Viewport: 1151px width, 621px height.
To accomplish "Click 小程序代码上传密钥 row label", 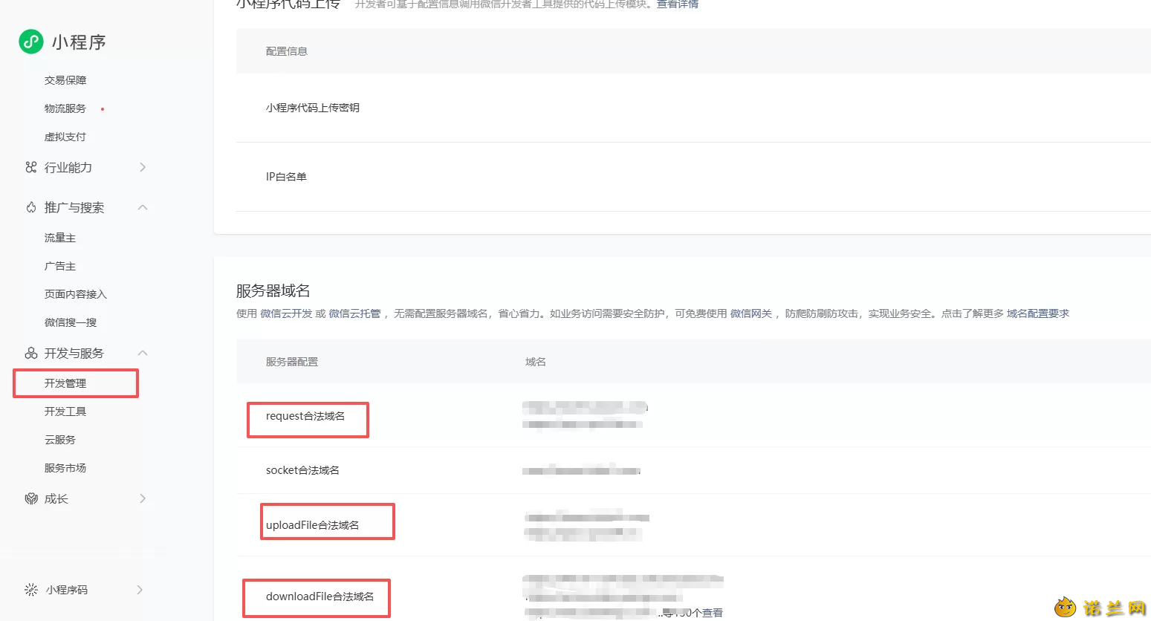I will [313, 108].
